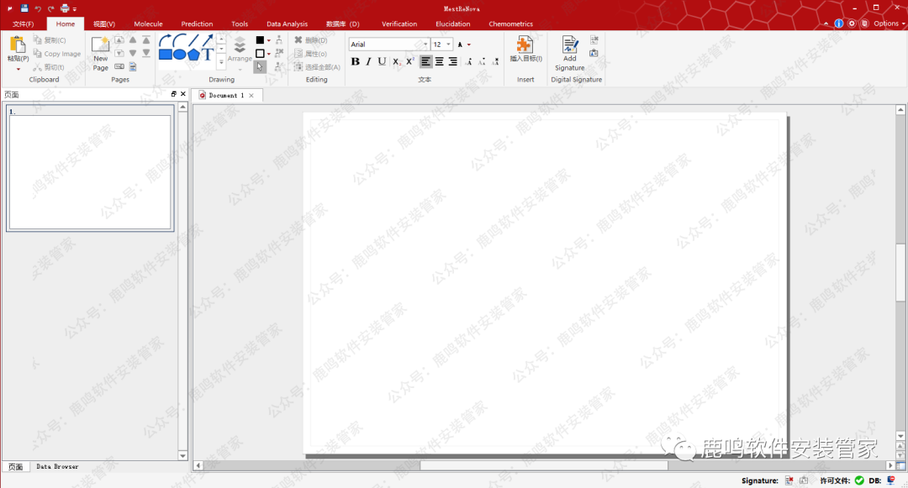Select the rectangle shape drawing tool

click(x=166, y=55)
